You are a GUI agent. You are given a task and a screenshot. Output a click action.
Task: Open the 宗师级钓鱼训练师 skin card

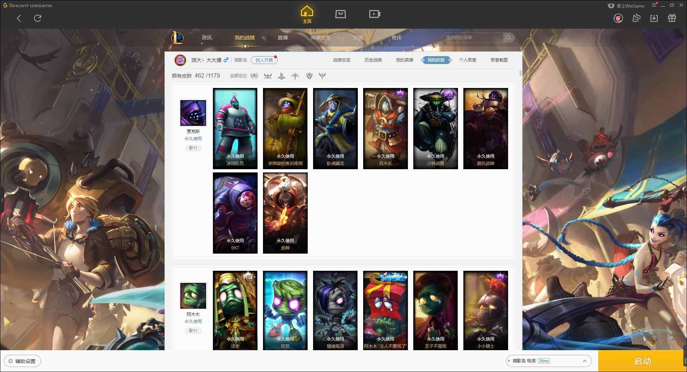285,128
